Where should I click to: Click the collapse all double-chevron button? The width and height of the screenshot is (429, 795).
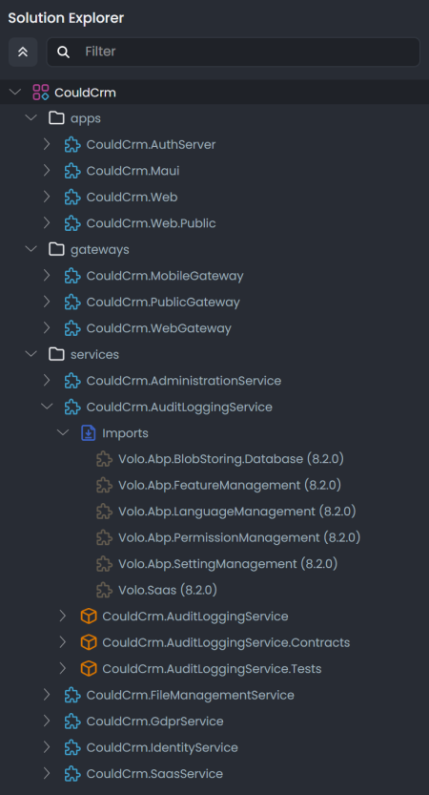23,52
